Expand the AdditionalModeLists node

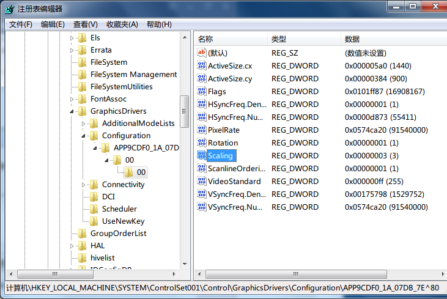point(84,124)
